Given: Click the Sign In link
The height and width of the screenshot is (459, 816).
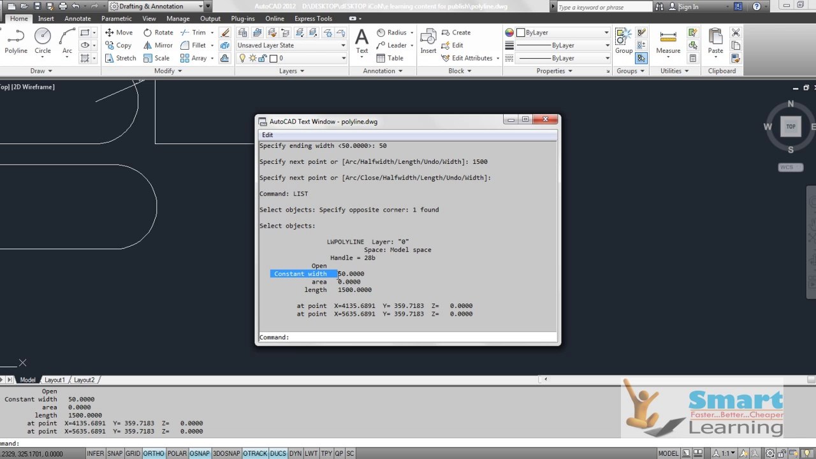Looking at the screenshot, I should (x=688, y=6).
